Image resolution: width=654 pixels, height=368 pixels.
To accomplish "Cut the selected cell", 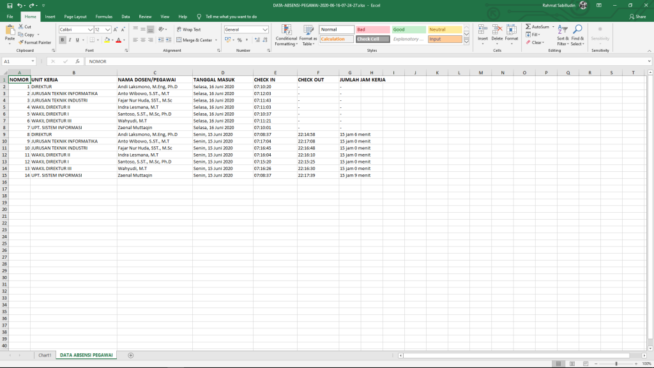I will [x=25, y=27].
